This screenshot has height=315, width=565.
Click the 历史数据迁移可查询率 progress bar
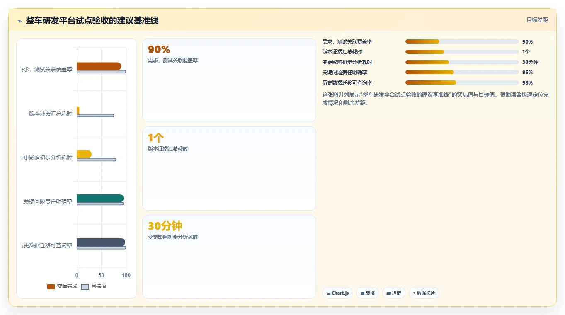[462, 82]
